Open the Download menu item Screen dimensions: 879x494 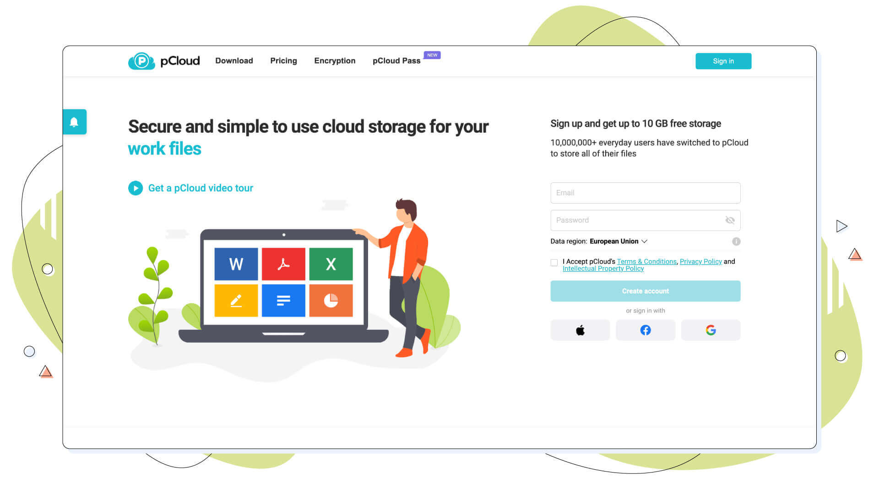coord(234,61)
